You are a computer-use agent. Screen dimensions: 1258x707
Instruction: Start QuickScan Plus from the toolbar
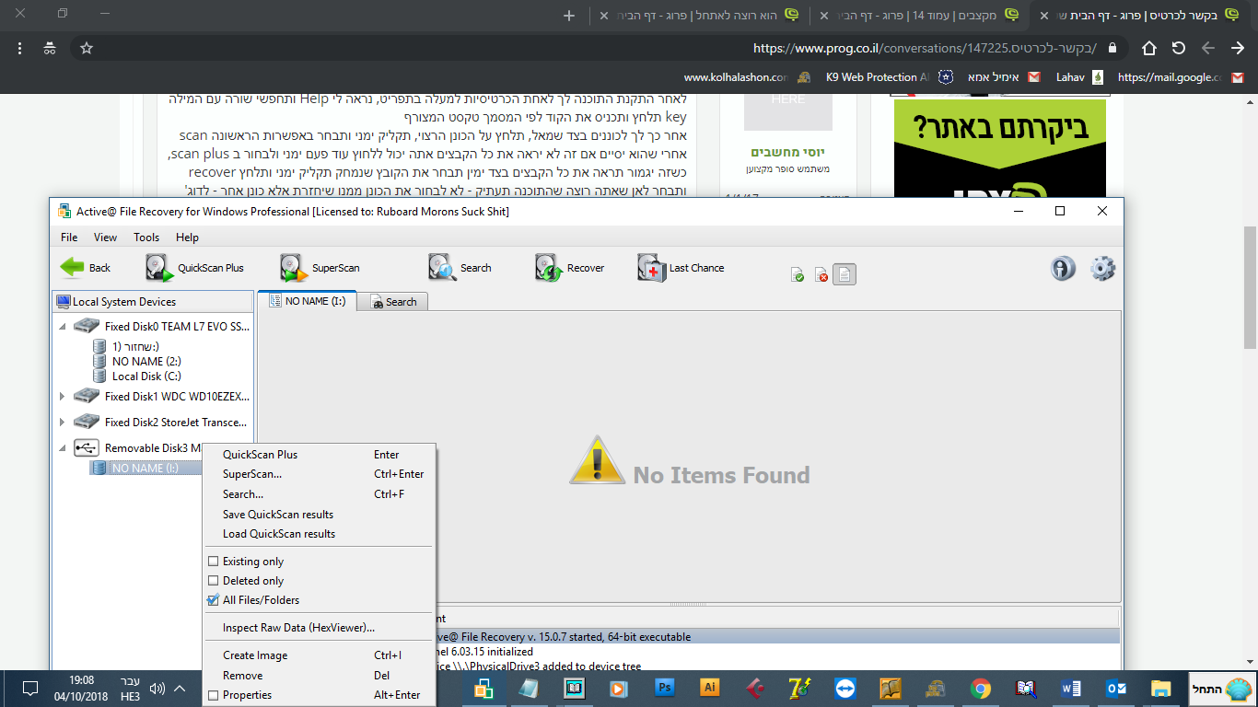(x=194, y=268)
